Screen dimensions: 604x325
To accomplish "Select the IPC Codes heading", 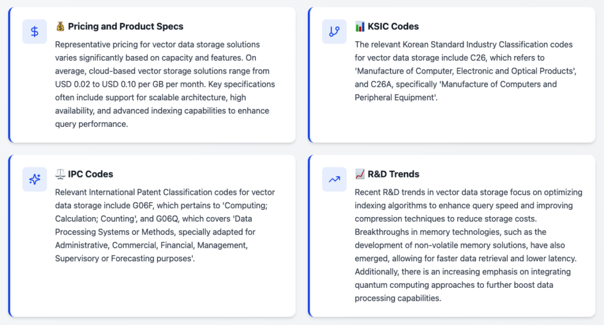I will 90,174.
